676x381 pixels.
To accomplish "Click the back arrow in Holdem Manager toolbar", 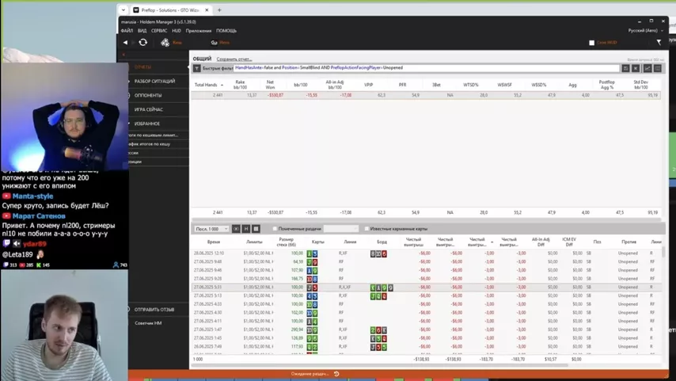I will tap(125, 42).
